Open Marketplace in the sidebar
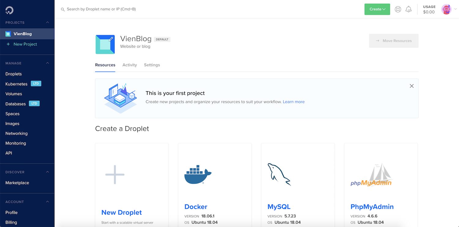The width and height of the screenshot is (459, 227). pyautogui.click(x=17, y=183)
